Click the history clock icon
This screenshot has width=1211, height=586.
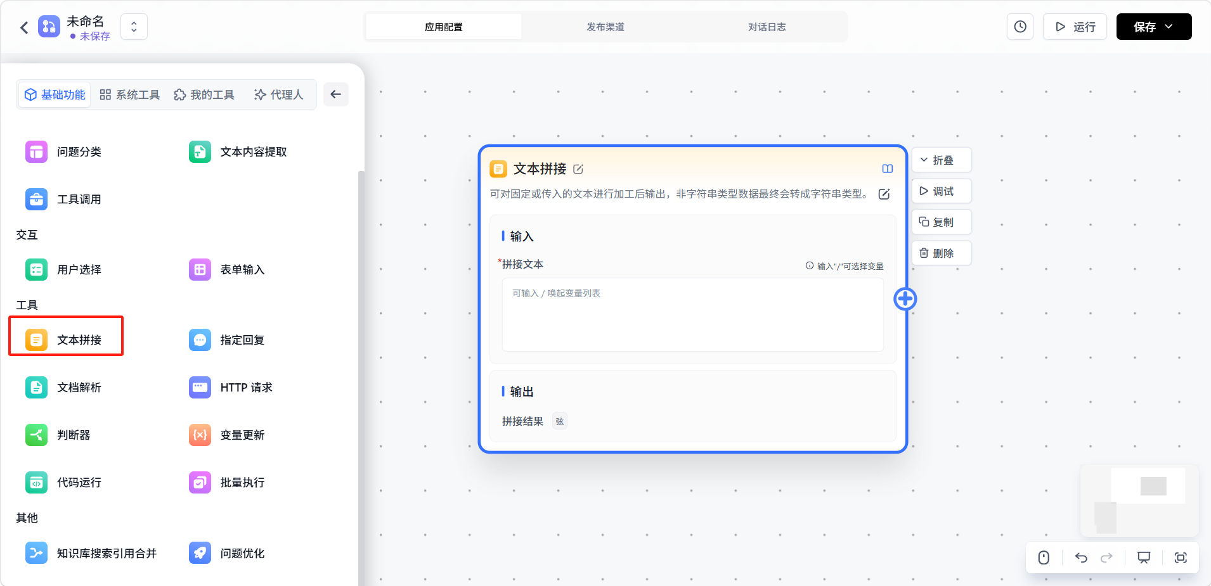[x=1020, y=27]
